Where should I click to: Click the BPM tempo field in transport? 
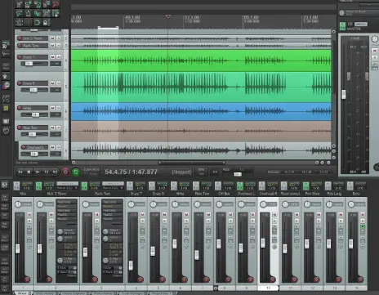click(x=202, y=172)
